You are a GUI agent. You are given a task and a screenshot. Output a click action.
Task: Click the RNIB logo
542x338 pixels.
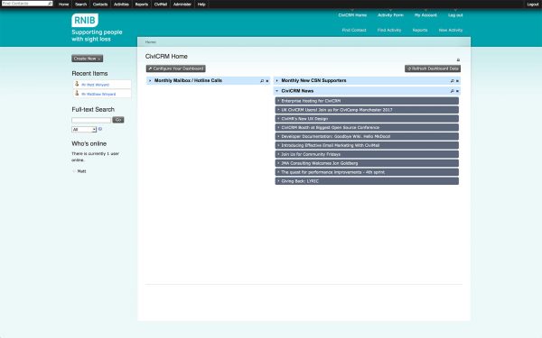click(85, 21)
